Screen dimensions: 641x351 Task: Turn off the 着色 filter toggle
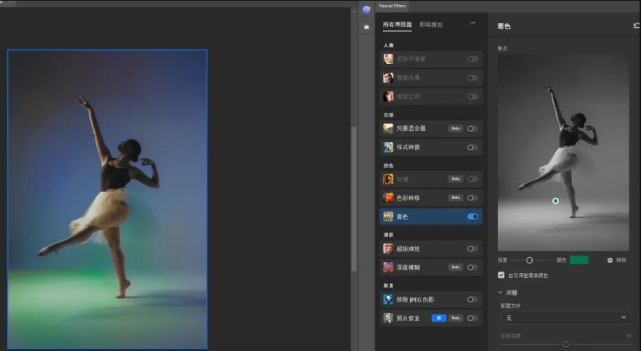(x=473, y=217)
